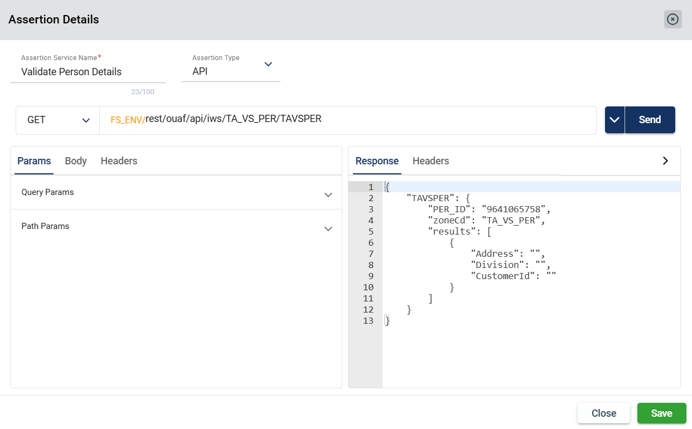692x429 pixels.
Task: Close the Assertion Details dialog with X icon
Action: [672, 19]
